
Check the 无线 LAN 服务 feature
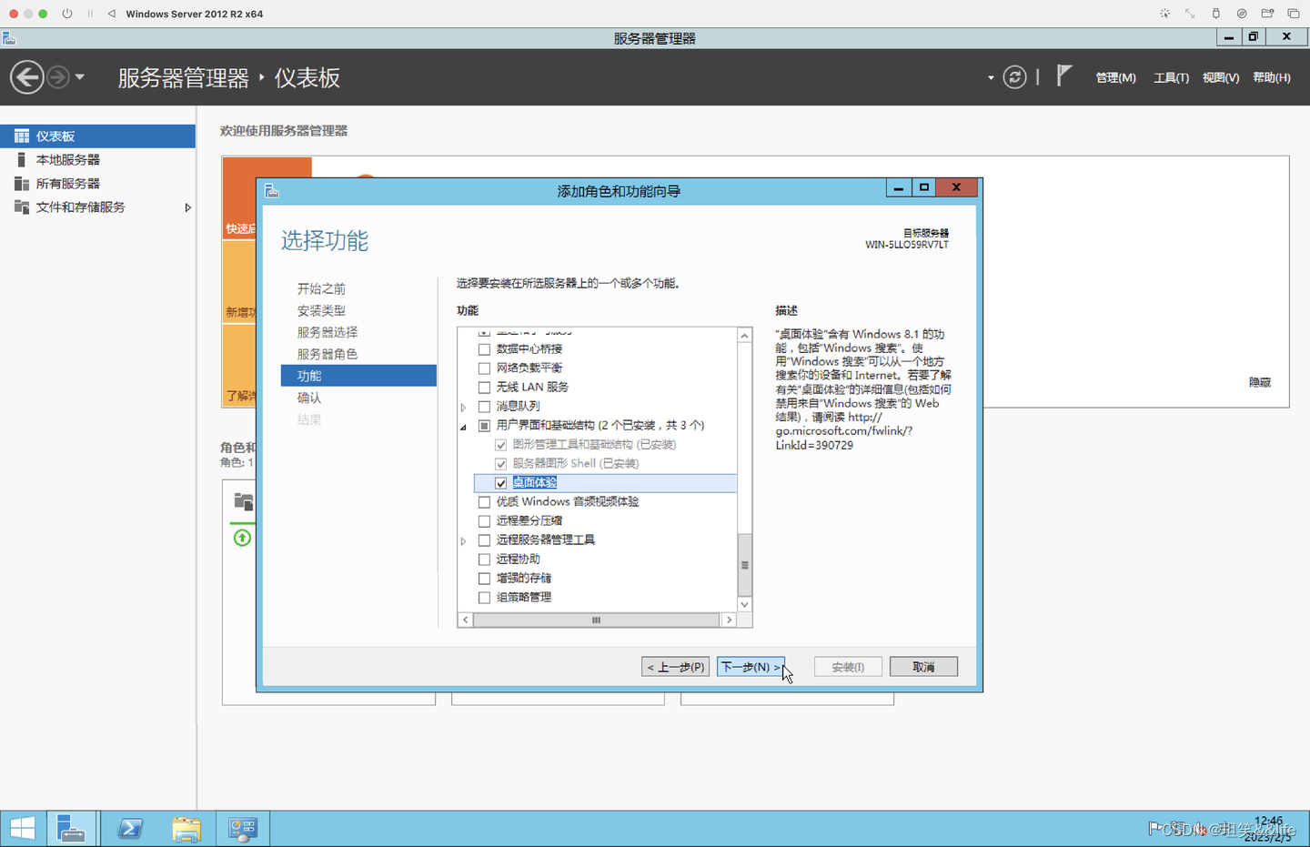coord(484,388)
